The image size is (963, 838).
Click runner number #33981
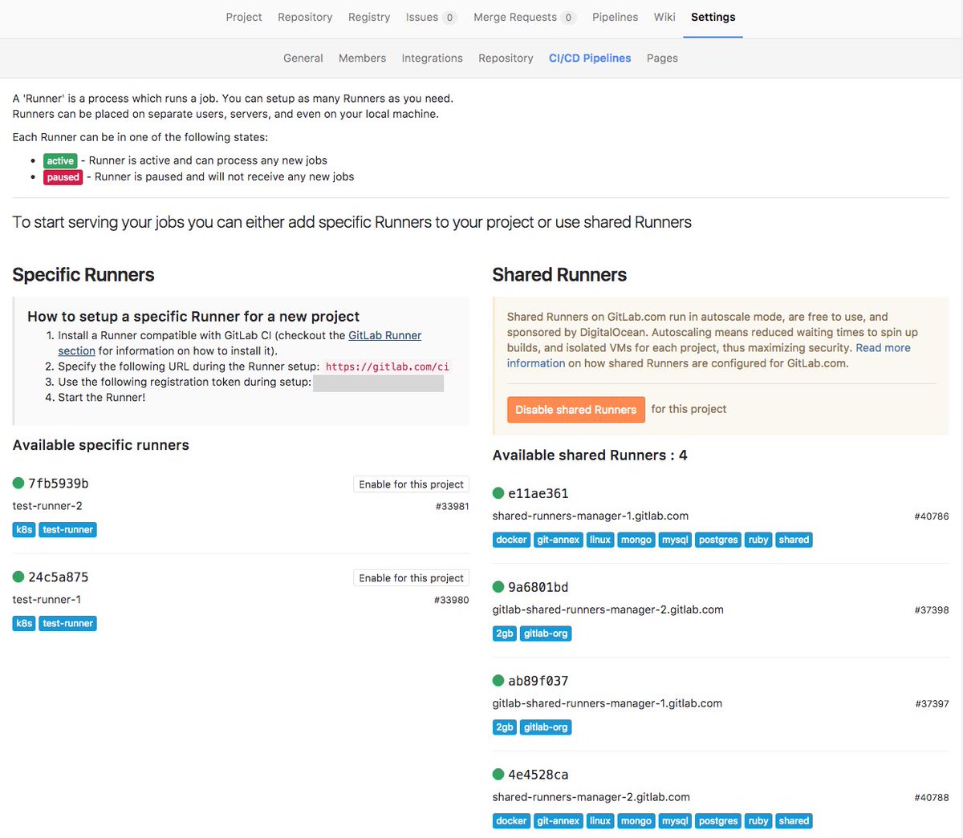point(452,507)
